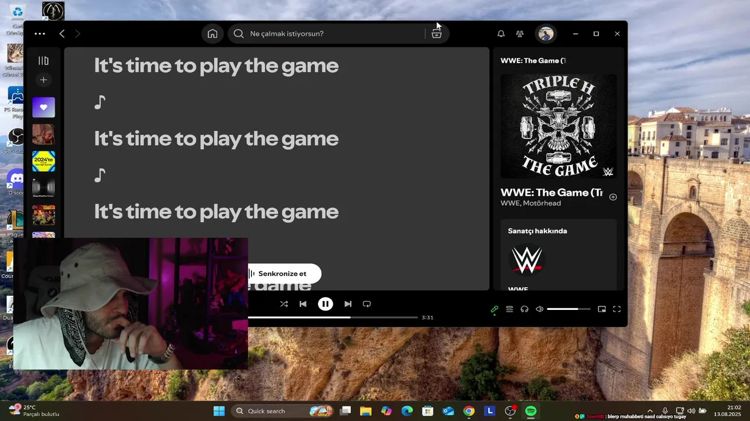The image size is (750, 421).
Task: Add song to Liked Songs plus circle
Action: [x=613, y=197]
